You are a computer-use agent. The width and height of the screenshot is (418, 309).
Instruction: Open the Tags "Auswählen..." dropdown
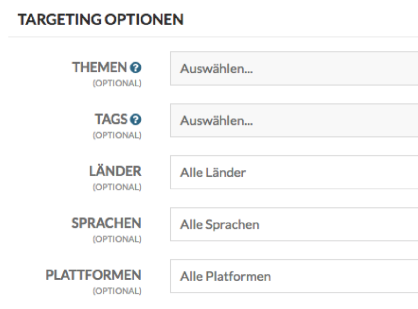(x=294, y=120)
